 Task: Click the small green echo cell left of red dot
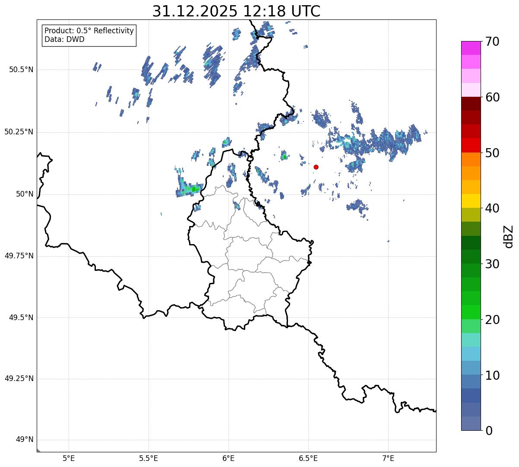tap(284, 156)
